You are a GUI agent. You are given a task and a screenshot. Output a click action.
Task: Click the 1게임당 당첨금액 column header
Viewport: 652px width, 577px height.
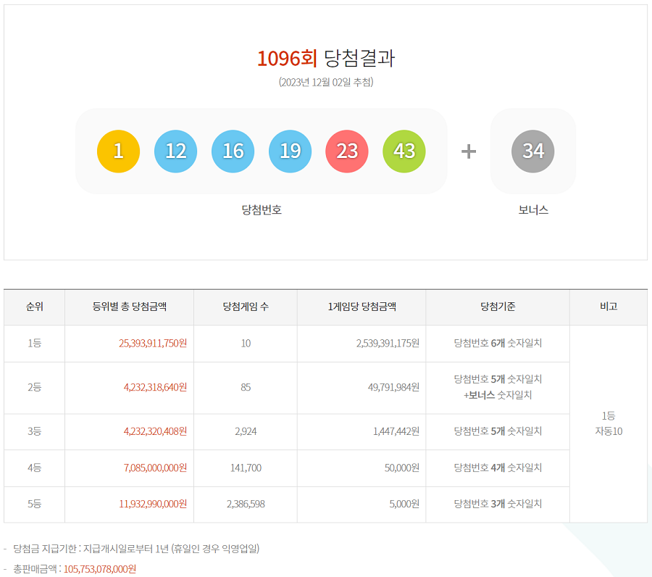coord(361,307)
